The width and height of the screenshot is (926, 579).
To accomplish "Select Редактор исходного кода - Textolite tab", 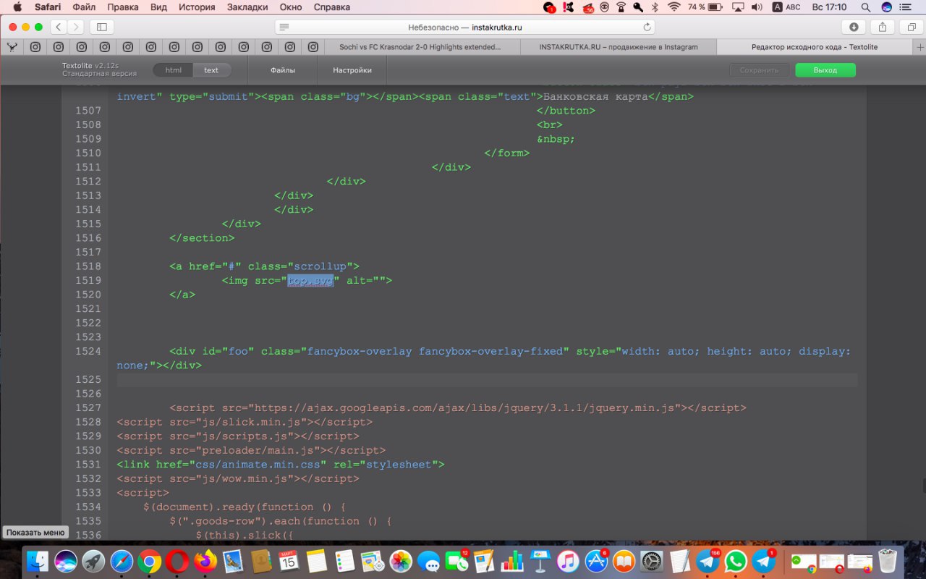I will pyautogui.click(x=815, y=47).
